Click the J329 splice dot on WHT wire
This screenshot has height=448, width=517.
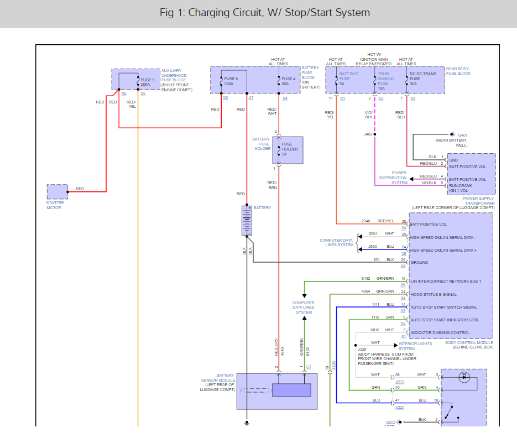point(356,345)
